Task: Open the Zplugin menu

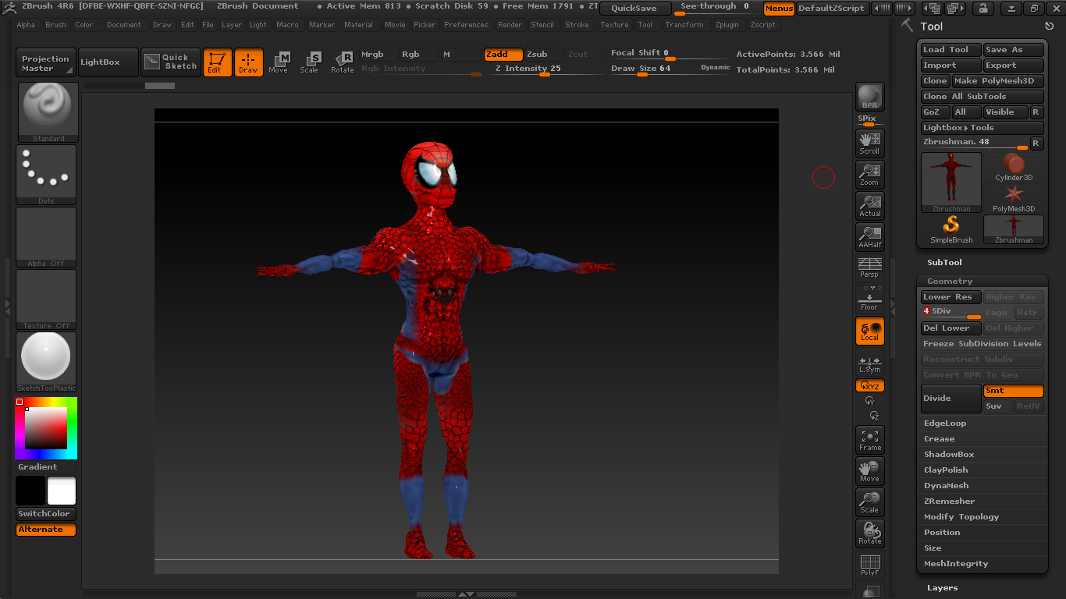Action: (x=727, y=25)
